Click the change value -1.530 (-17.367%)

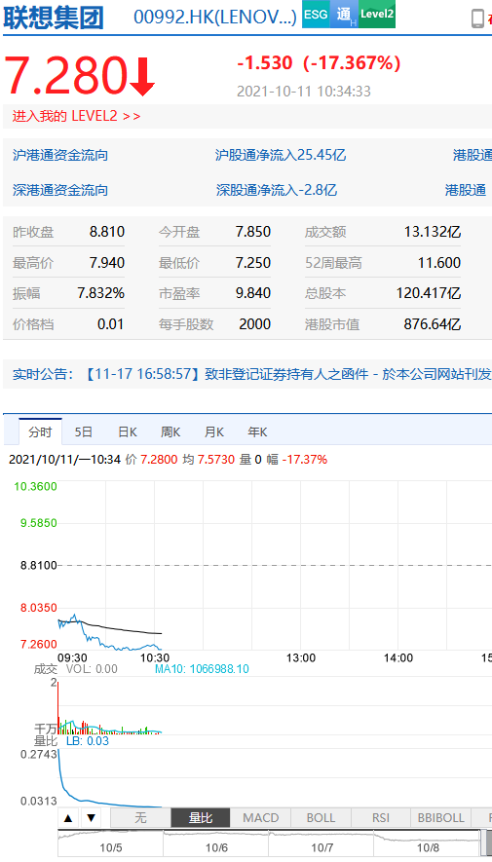[319, 63]
